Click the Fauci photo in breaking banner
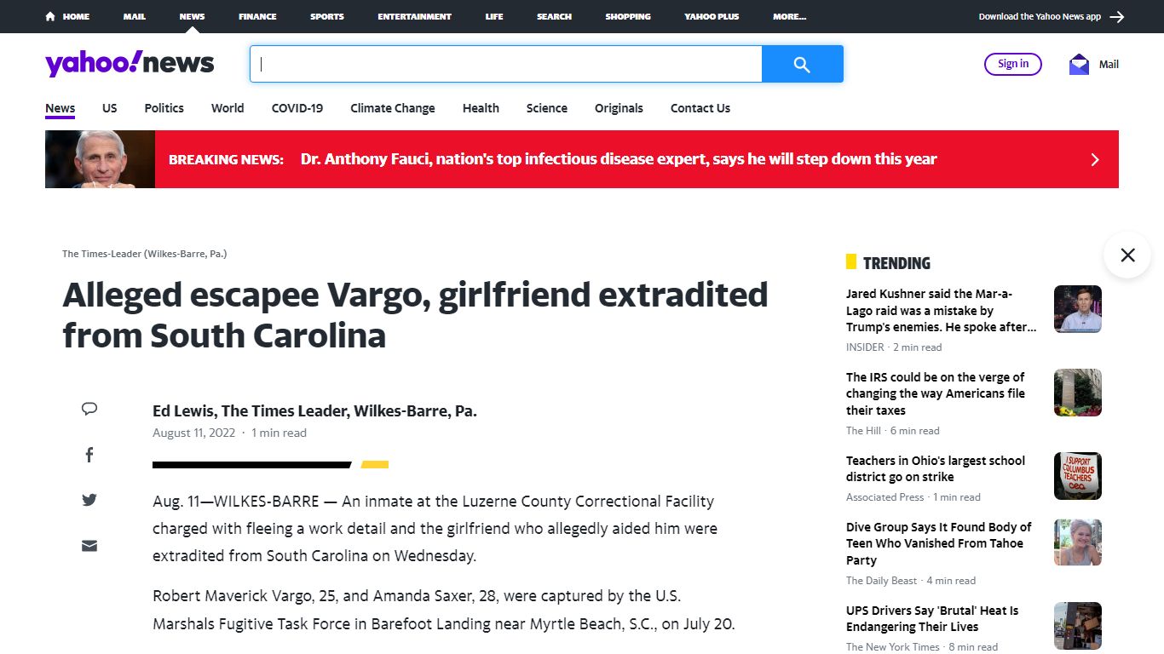This screenshot has height=654, width=1164. [100, 159]
